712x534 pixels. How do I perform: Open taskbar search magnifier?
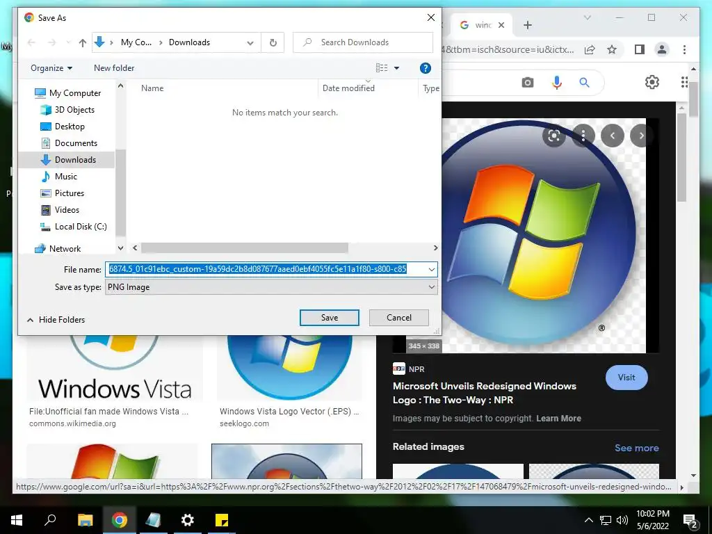pos(50,520)
